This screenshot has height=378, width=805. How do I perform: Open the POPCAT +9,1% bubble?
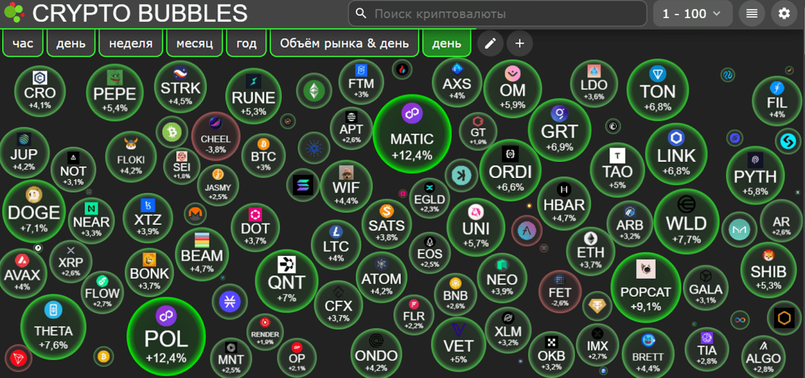point(646,287)
